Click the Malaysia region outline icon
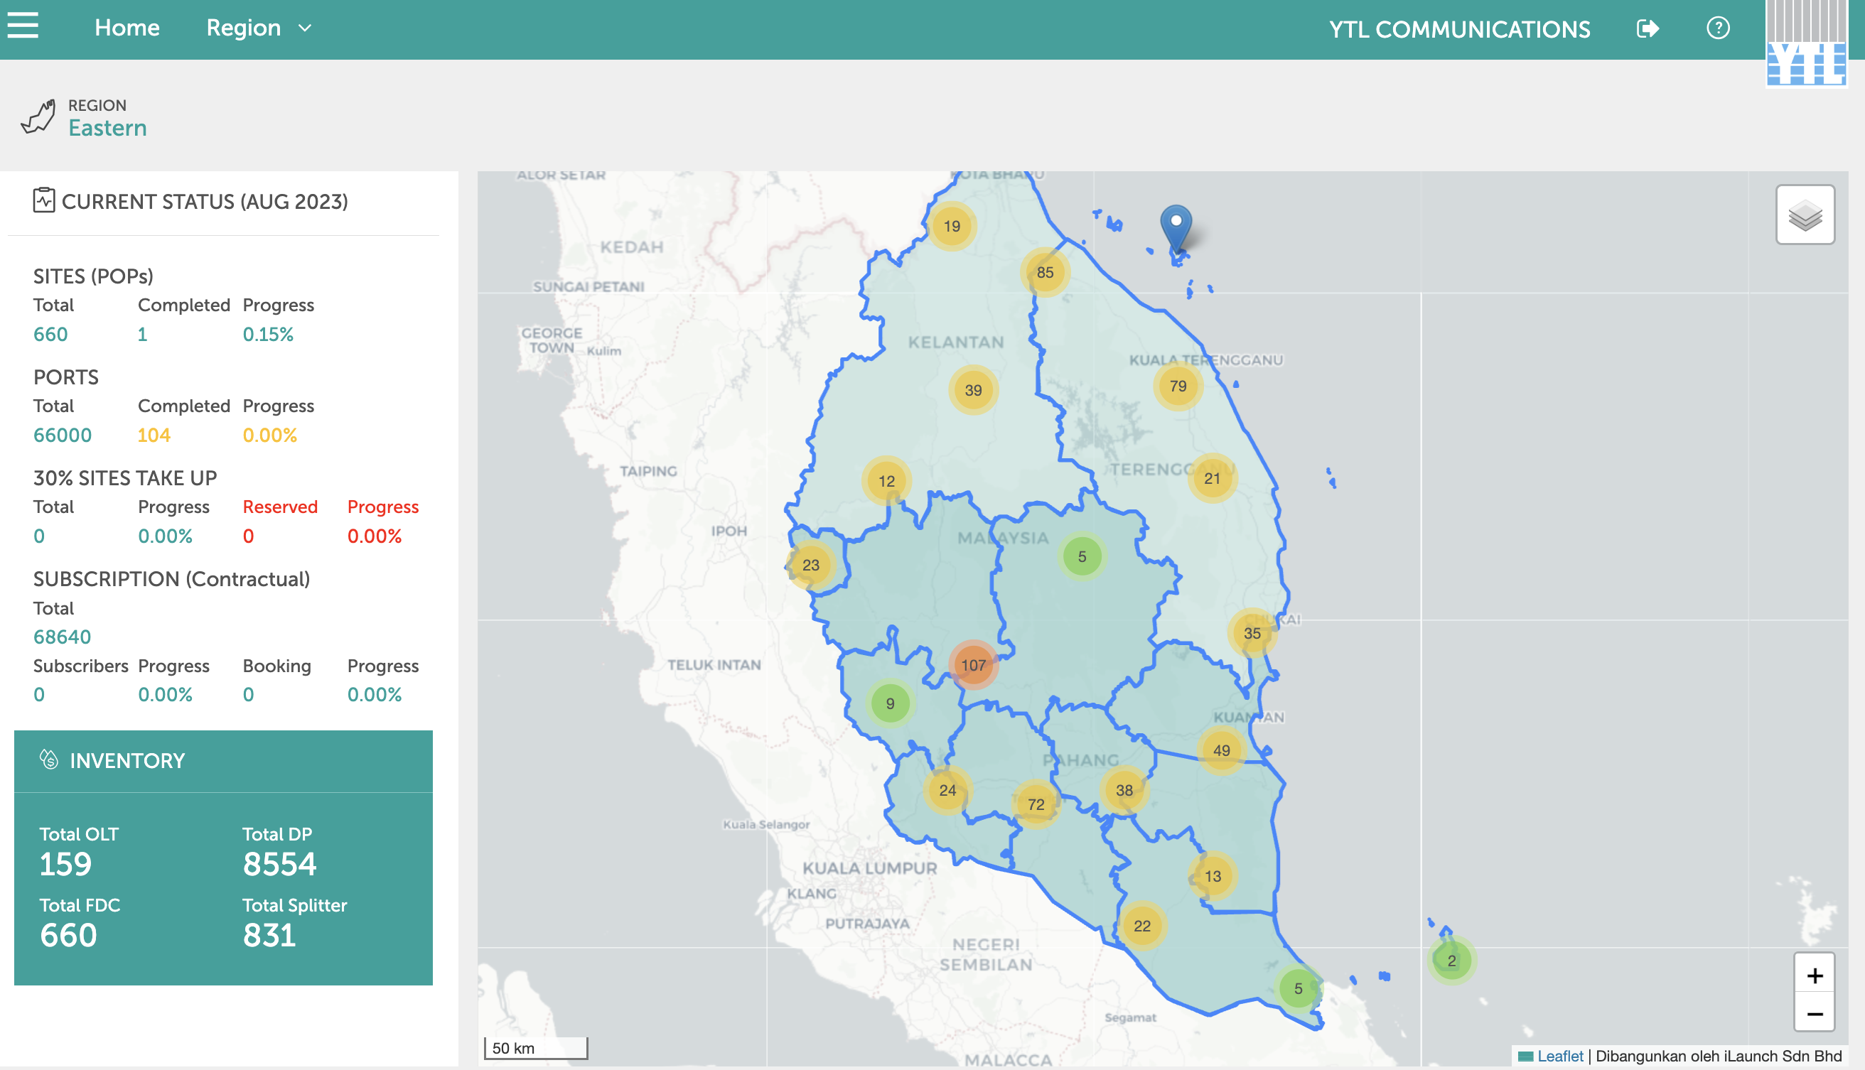 (x=38, y=117)
